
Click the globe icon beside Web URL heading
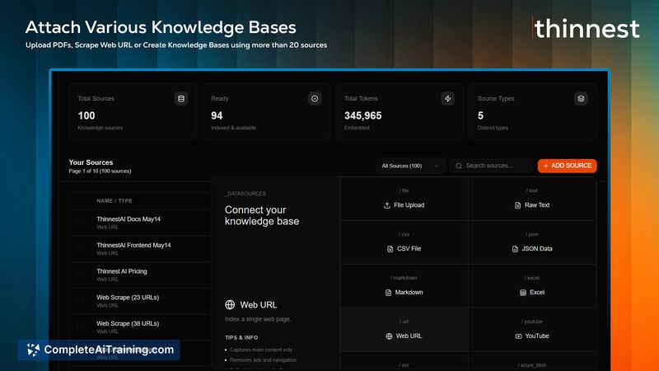point(230,304)
